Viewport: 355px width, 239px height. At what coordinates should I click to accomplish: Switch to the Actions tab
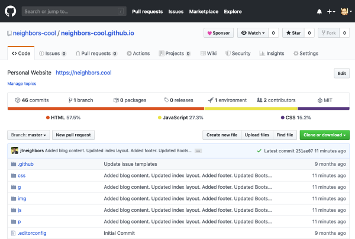click(138, 54)
